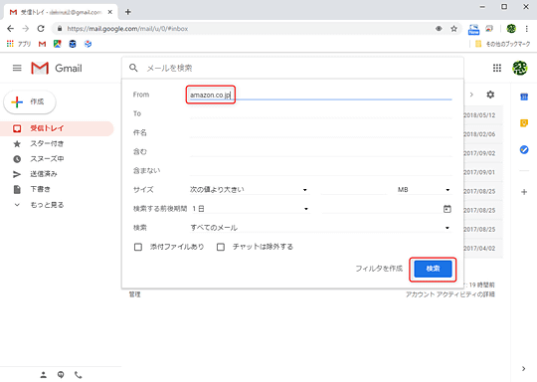Open the Google apps grid icon
The width and height of the screenshot is (537, 382).
pyautogui.click(x=497, y=68)
